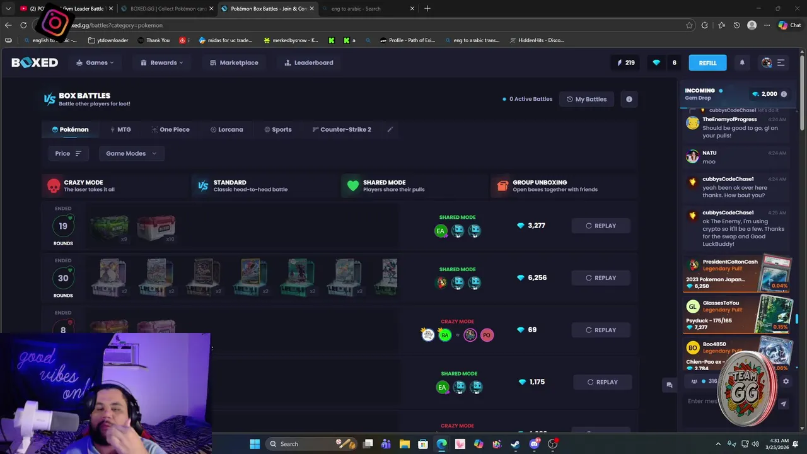The width and height of the screenshot is (807, 454).
Task: Open the first box thumbnail in 19 rounds battle
Action: (x=109, y=228)
